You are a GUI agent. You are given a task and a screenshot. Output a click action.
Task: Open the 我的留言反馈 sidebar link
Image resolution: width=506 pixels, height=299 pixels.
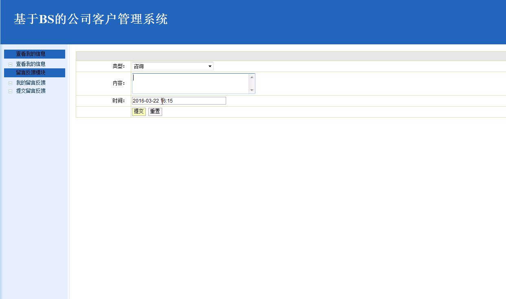pyautogui.click(x=31, y=83)
